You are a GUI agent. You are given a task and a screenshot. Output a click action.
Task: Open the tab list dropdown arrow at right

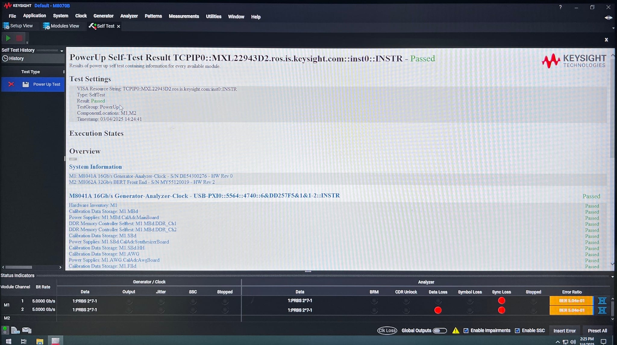coord(613,28)
